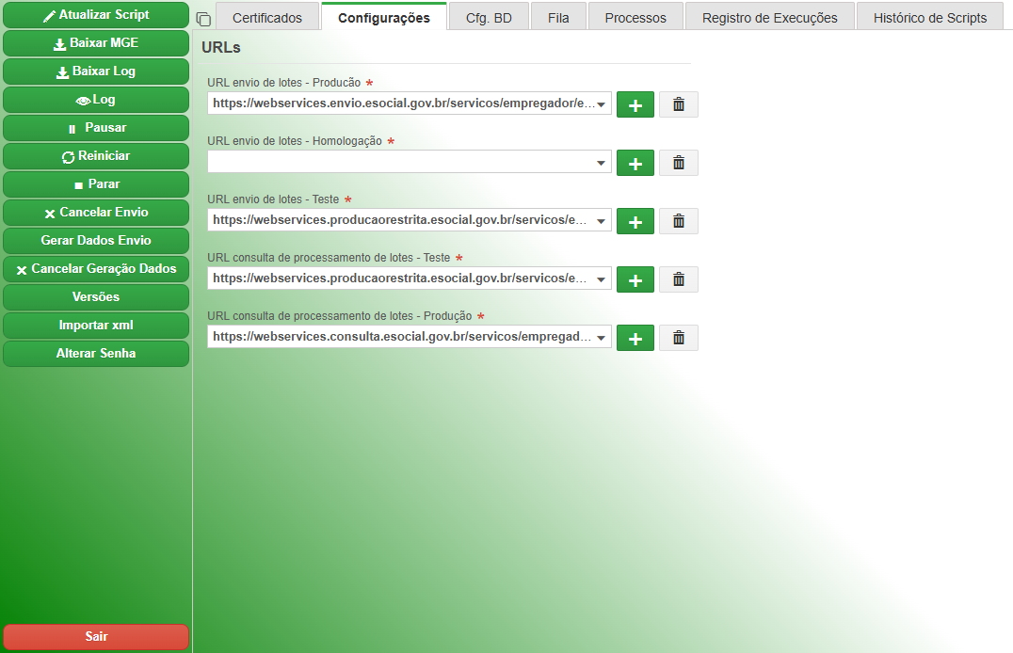Screen dimensions: 1013x653
Task: Pause execution with Pausar
Action: (x=96, y=128)
